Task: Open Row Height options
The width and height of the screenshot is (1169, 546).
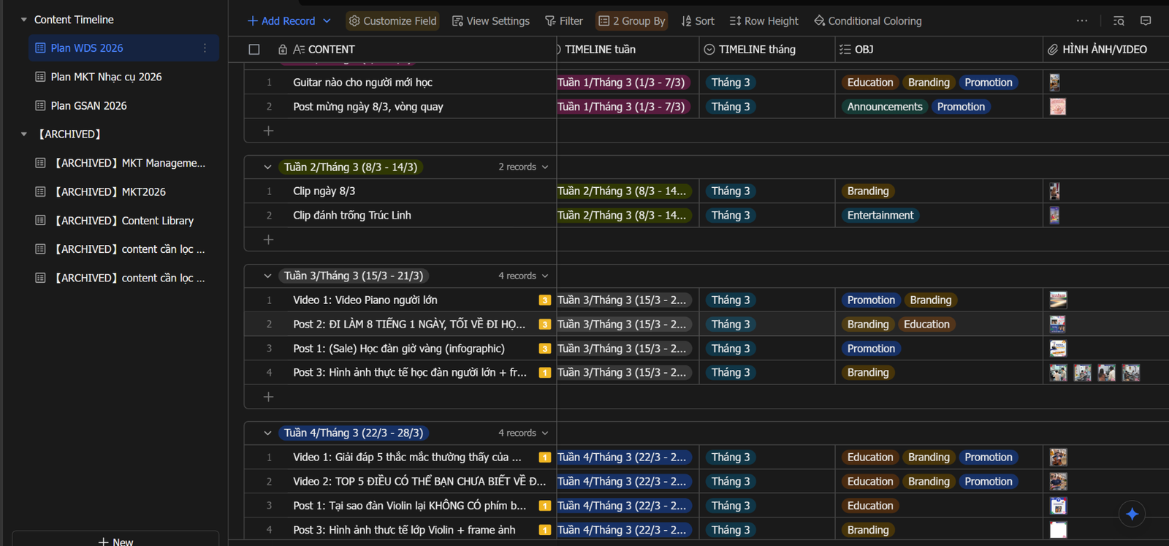Action: click(x=764, y=21)
